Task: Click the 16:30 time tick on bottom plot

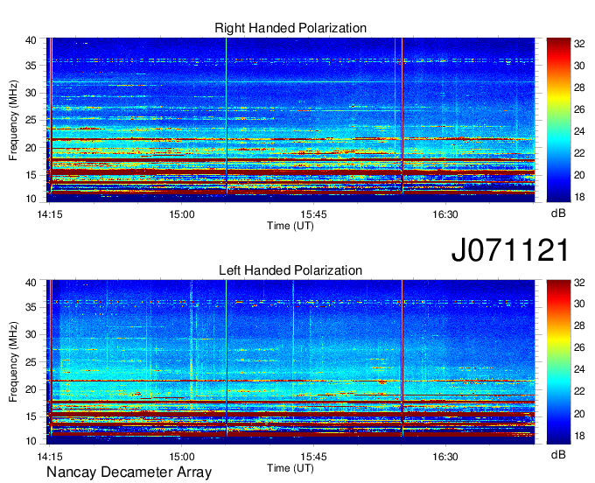Action: pyautogui.click(x=445, y=457)
